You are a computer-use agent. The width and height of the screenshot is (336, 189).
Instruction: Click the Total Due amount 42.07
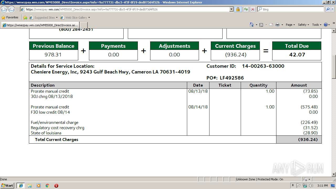point(297,55)
